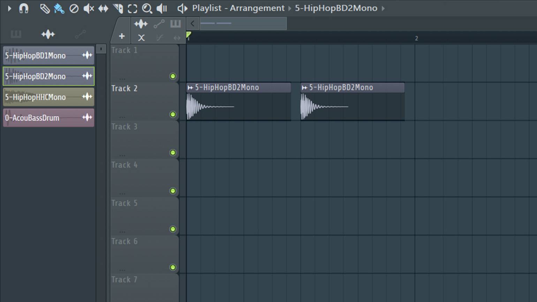The width and height of the screenshot is (537, 302).
Task: Select the pencil Draw tool
Action: click(44, 8)
